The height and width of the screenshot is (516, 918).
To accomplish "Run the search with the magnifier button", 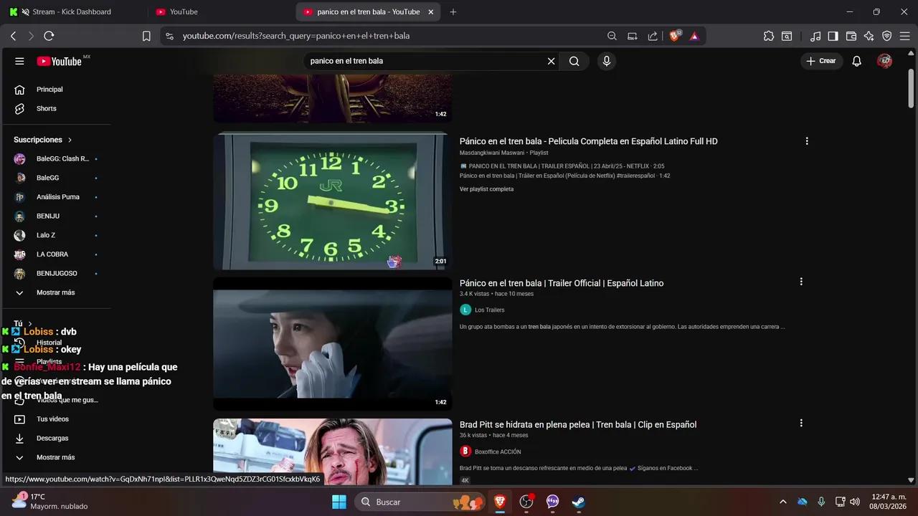I will click(x=574, y=61).
